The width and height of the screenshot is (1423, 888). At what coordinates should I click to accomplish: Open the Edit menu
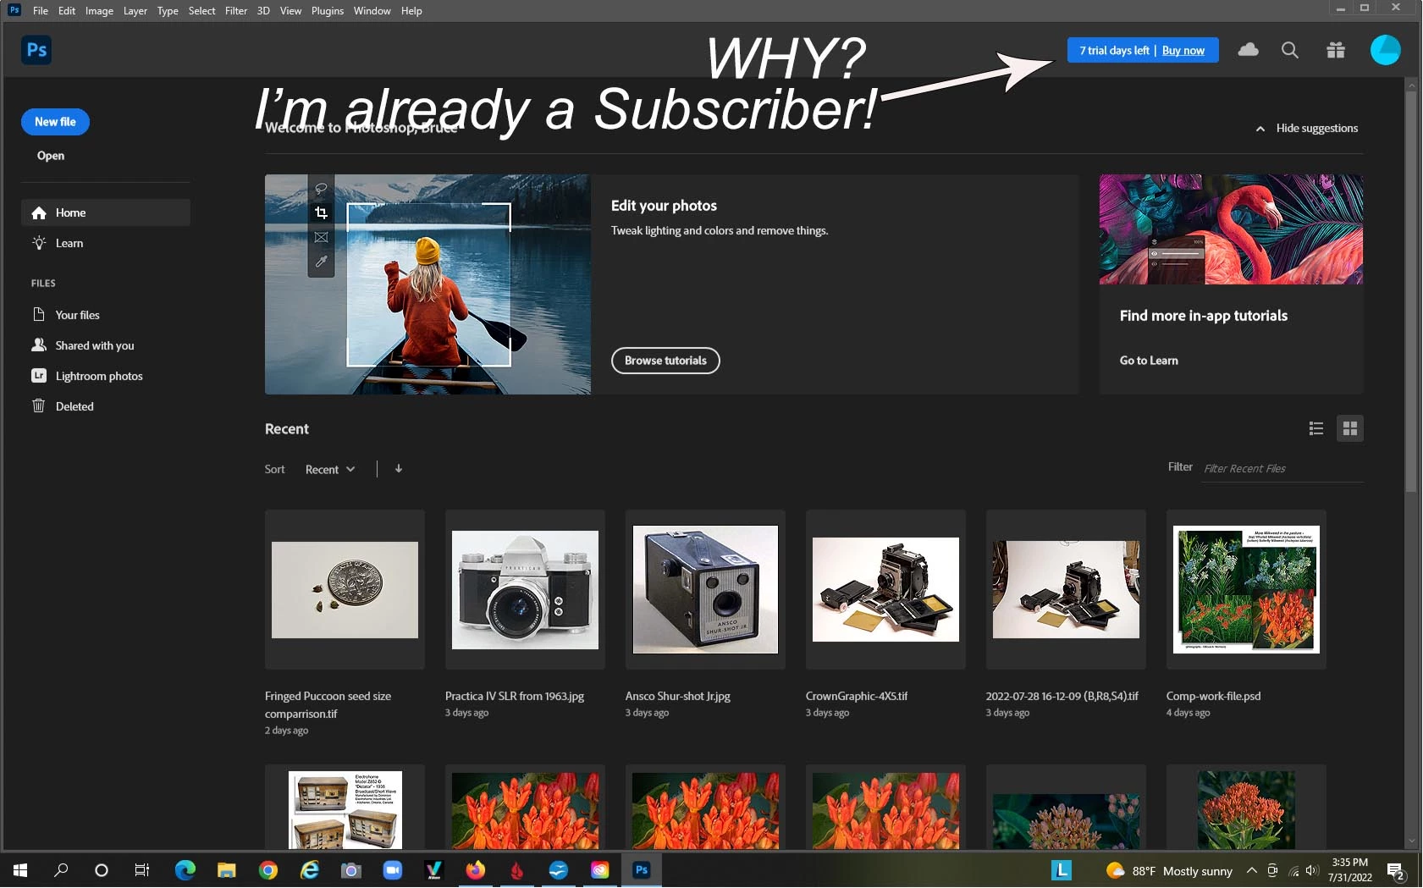pos(67,11)
